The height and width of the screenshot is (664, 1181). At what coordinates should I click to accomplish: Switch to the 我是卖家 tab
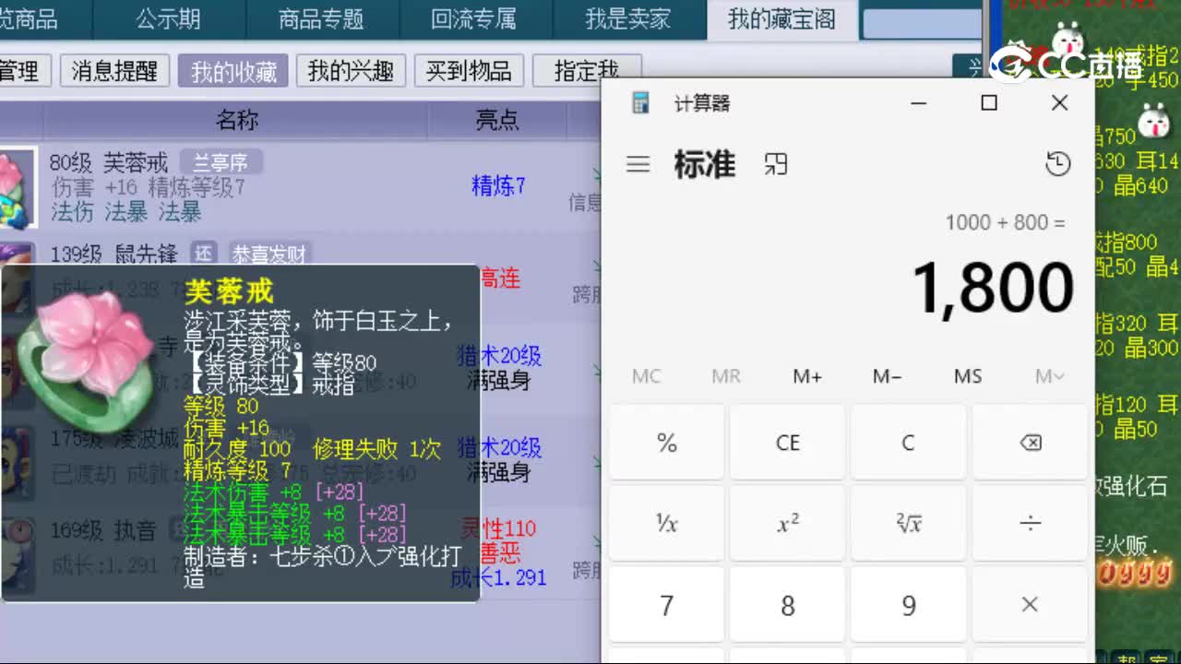pyautogui.click(x=627, y=18)
